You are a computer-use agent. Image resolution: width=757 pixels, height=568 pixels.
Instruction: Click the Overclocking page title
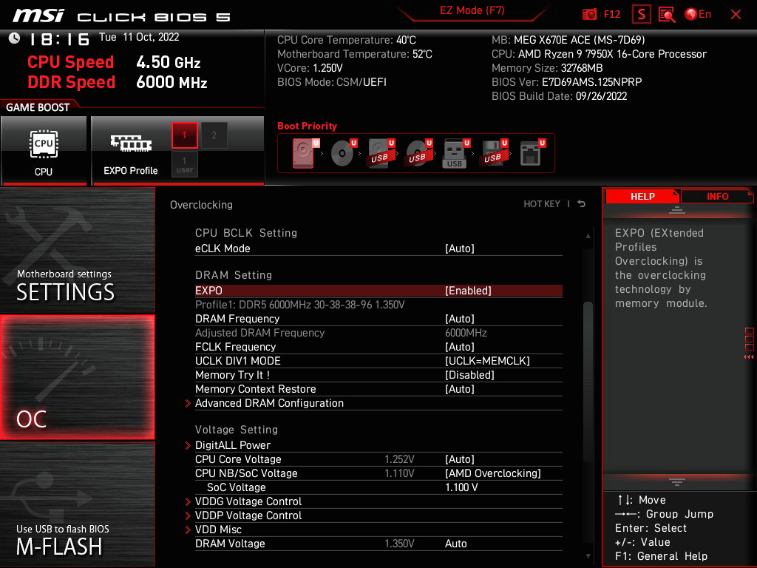pyautogui.click(x=201, y=205)
